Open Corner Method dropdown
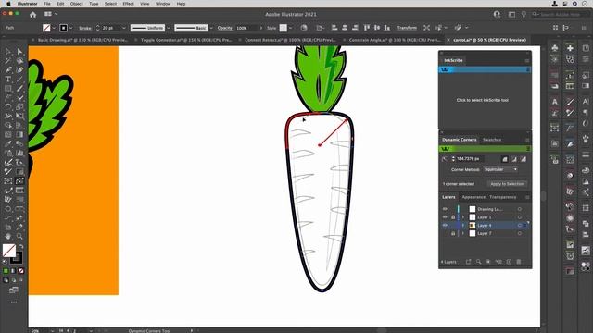 500,169
